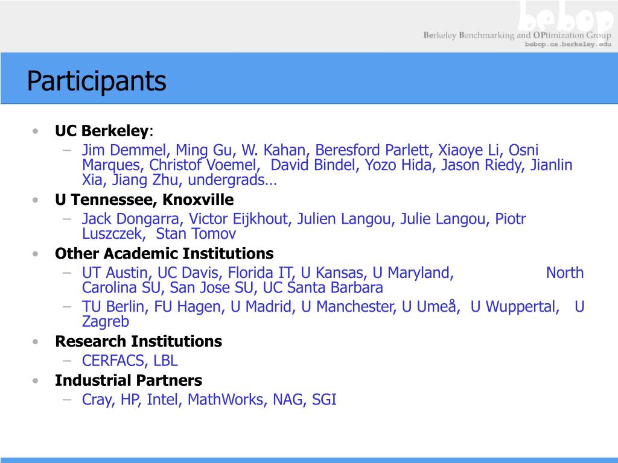This screenshot has width=618, height=463.
Task: Click on "UT Austin"
Action: point(114,273)
